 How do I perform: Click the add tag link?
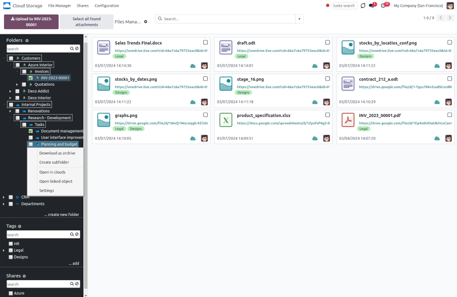[x=74, y=263]
